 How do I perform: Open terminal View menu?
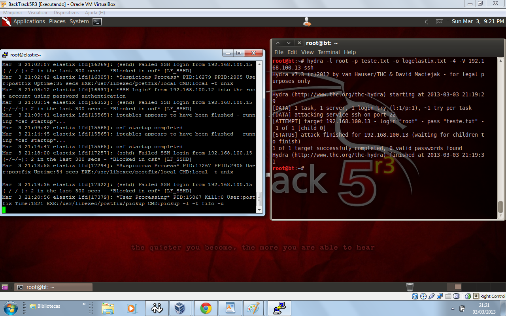click(x=307, y=52)
